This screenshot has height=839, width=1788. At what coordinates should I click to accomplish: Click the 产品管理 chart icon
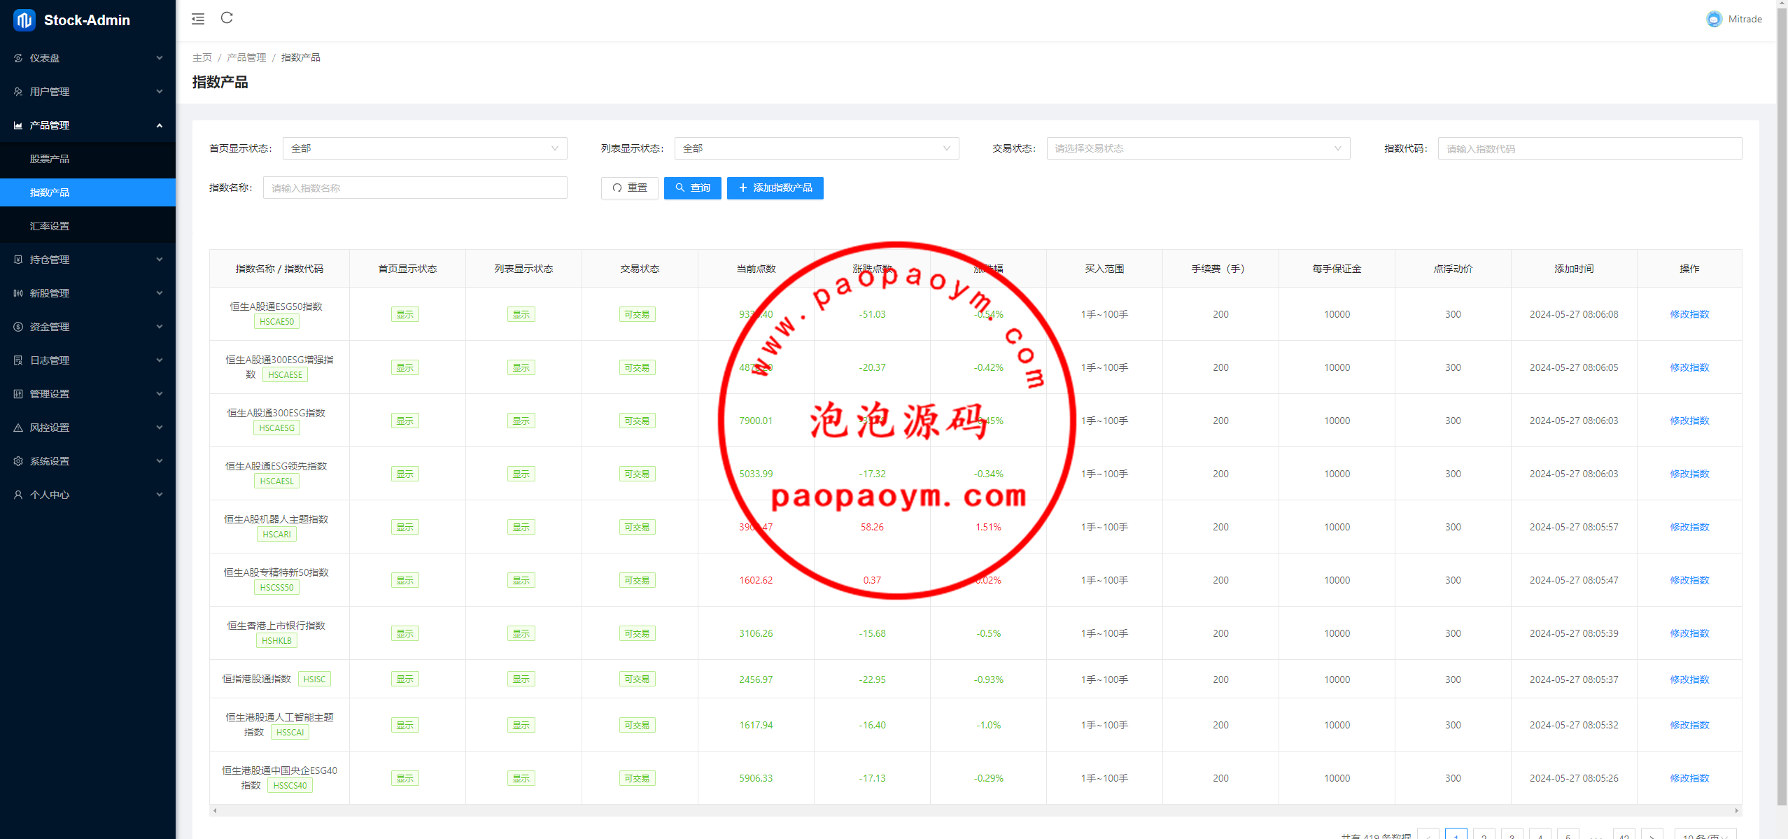click(18, 125)
